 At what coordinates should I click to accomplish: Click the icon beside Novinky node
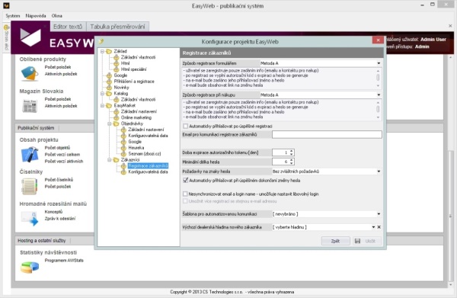pyautogui.click(x=109, y=88)
